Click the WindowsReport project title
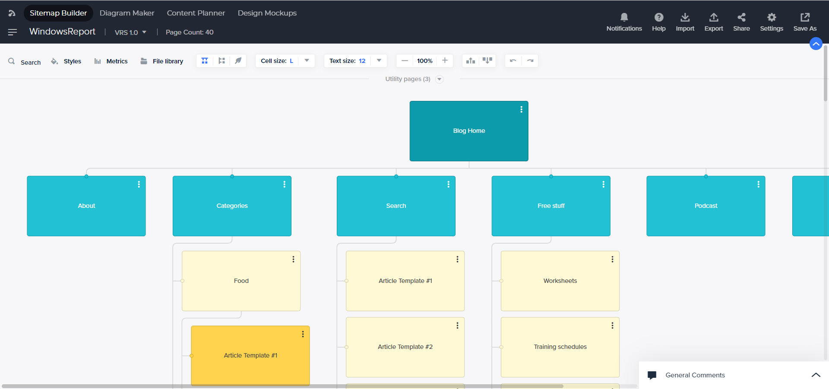 click(x=63, y=31)
